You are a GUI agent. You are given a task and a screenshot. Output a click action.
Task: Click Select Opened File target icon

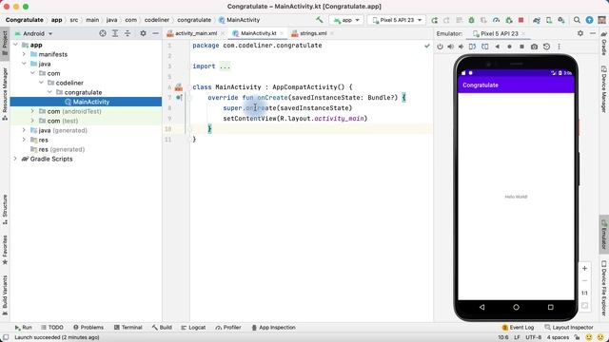coord(103,33)
